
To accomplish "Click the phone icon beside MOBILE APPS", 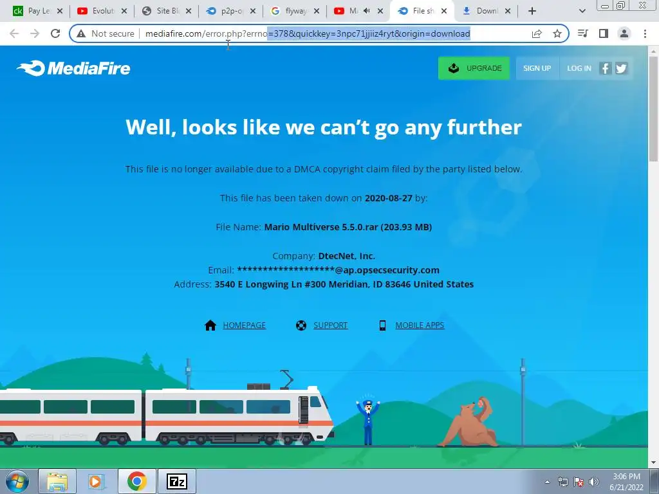I will click(x=382, y=325).
